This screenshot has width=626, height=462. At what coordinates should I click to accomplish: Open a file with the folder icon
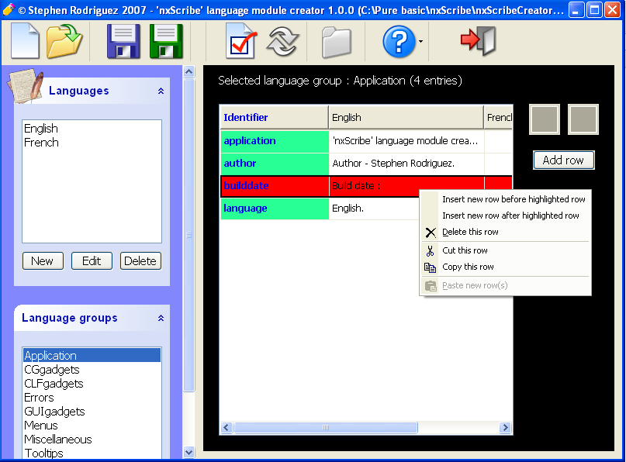(64, 41)
